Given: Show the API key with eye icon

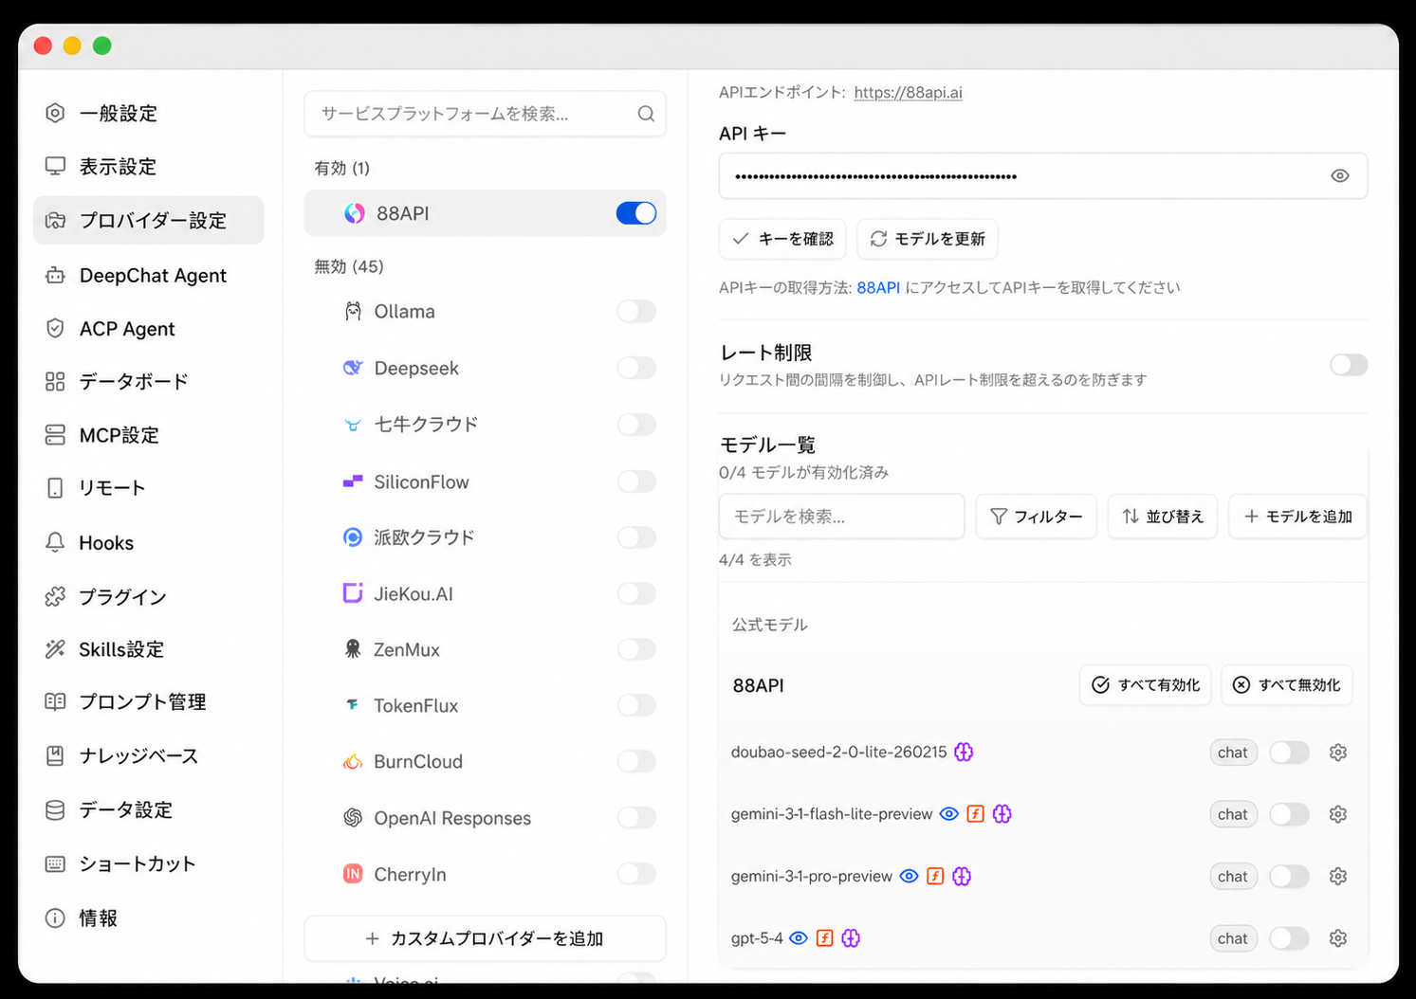Looking at the screenshot, I should 1339,175.
